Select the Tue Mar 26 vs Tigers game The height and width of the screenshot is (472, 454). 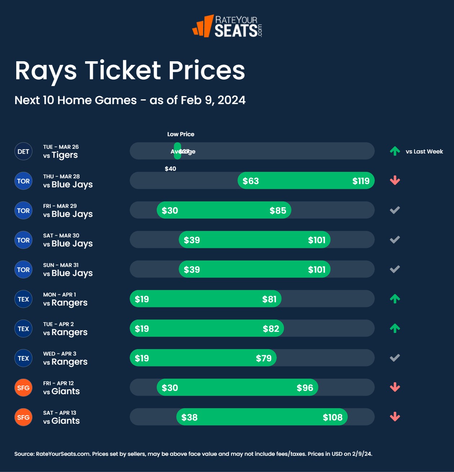(61, 152)
